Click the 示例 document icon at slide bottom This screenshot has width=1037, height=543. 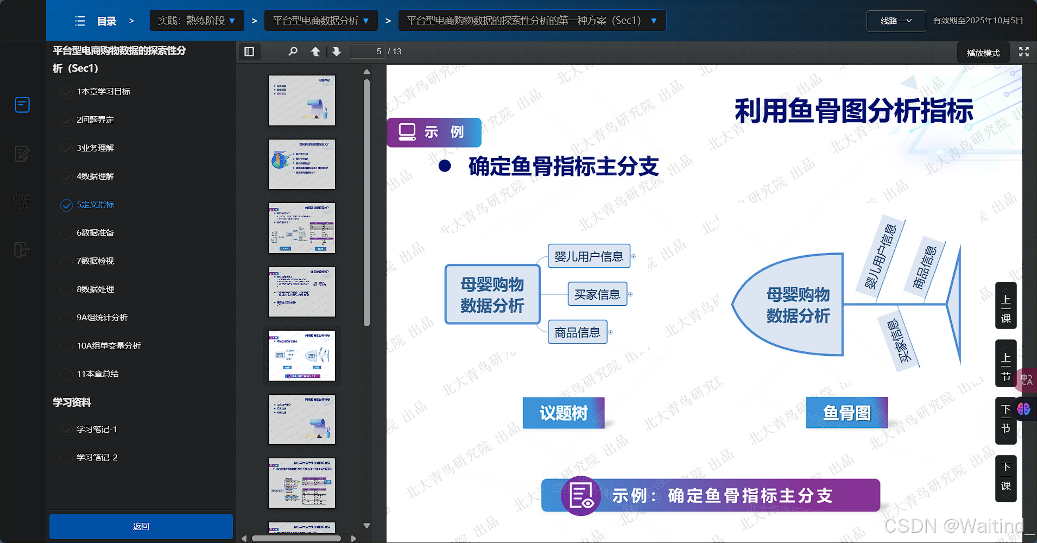581,496
